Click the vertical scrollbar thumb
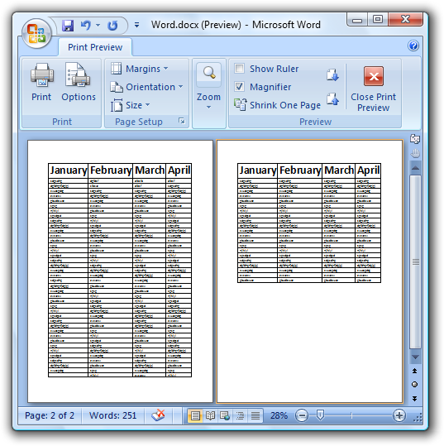The width and height of the screenshot is (444, 446). (415, 261)
